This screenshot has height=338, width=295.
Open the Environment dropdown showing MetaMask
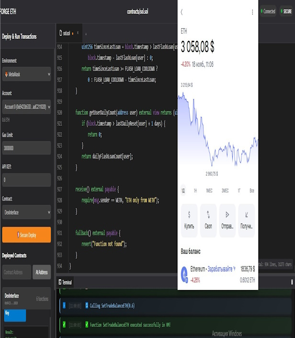click(26, 74)
